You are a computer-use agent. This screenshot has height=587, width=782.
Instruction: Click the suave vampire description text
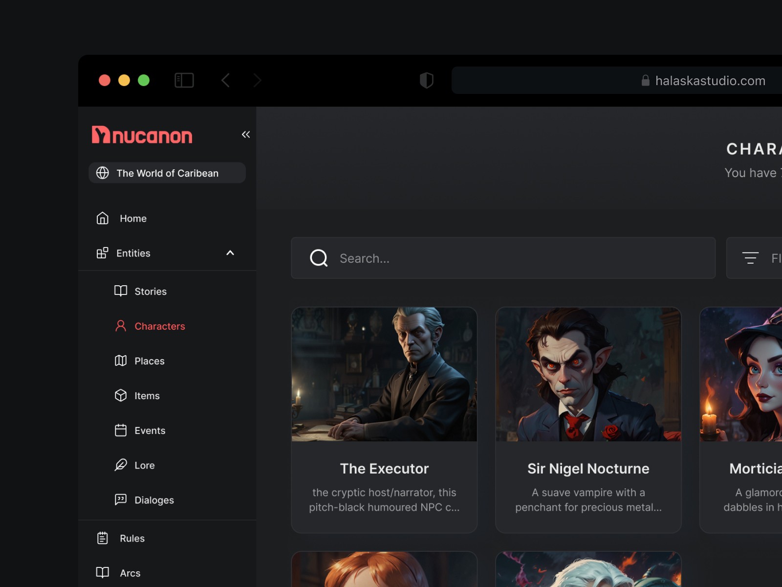[x=588, y=500]
